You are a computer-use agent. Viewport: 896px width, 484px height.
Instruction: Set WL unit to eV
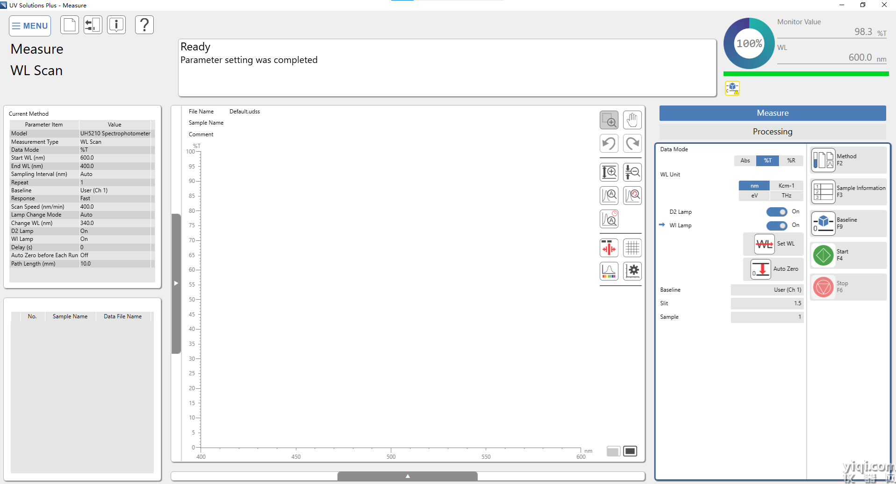(754, 196)
